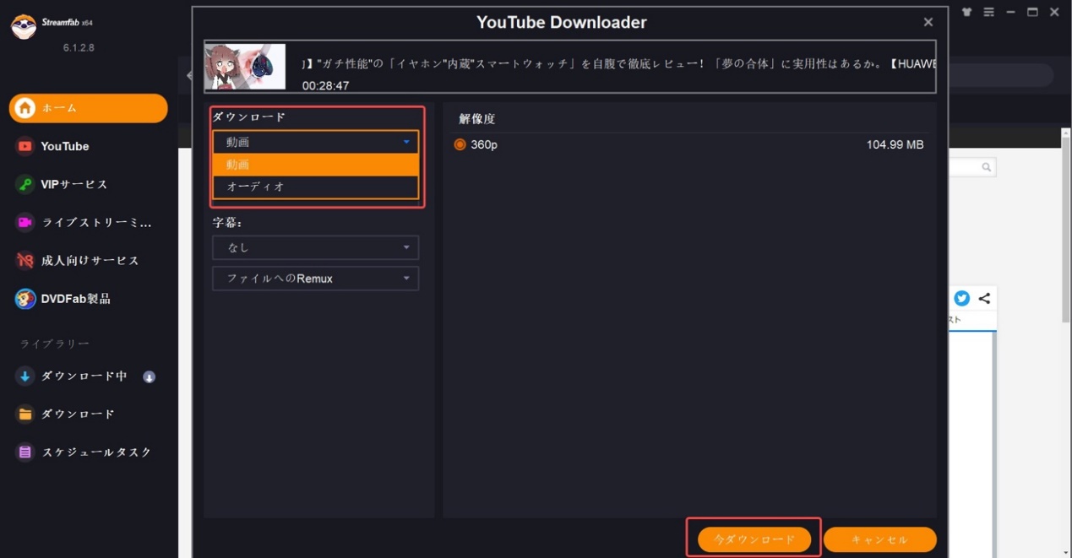1072x558 pixels.
Task: Click the share icon next to Twitter
Action: [984, 298]
